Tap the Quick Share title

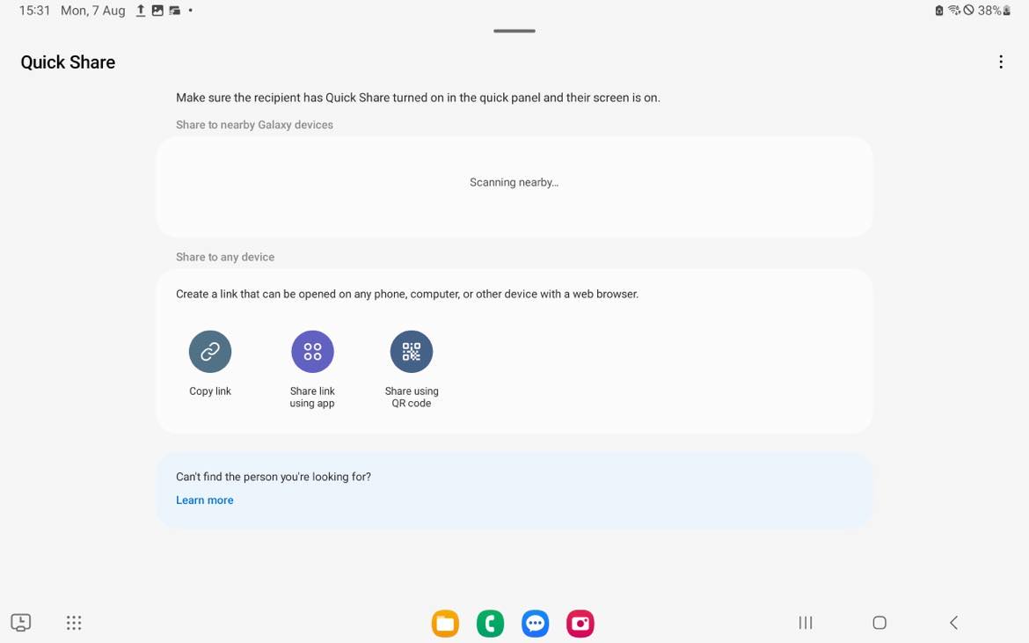click(68, 62)
